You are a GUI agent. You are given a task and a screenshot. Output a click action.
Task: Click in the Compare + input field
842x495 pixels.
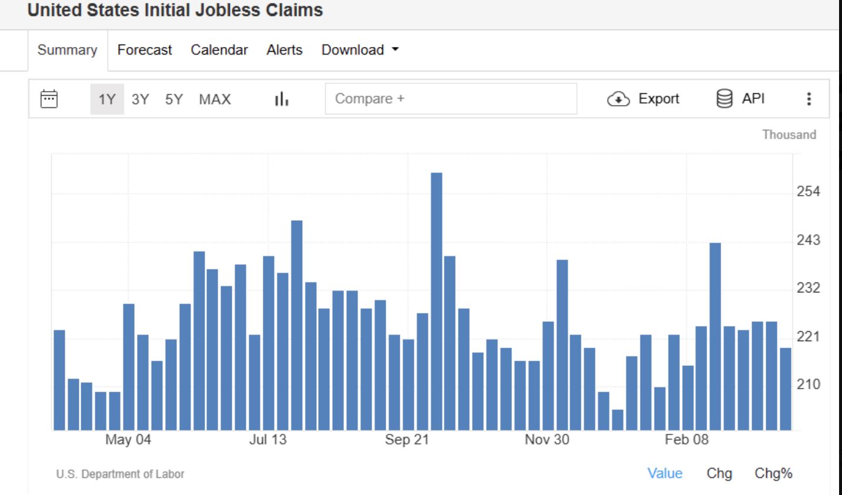coord(450,99)
